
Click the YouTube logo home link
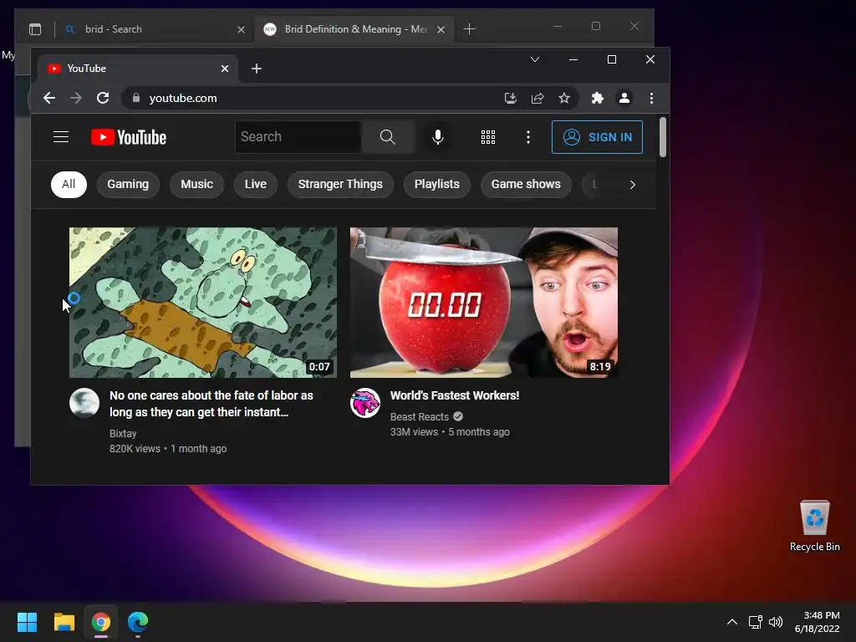[129, 137]
